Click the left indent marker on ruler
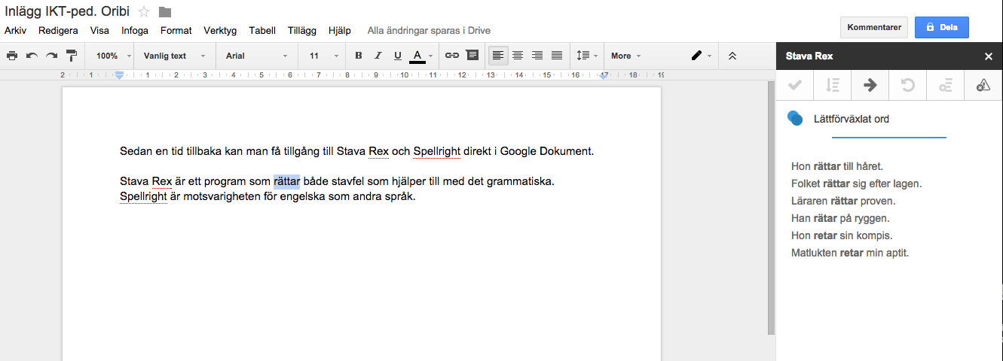The width and height of the screenshot is (1003, 361). (x=118, y=75)
